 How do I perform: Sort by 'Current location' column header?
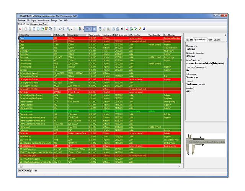[x=172, y=35]
